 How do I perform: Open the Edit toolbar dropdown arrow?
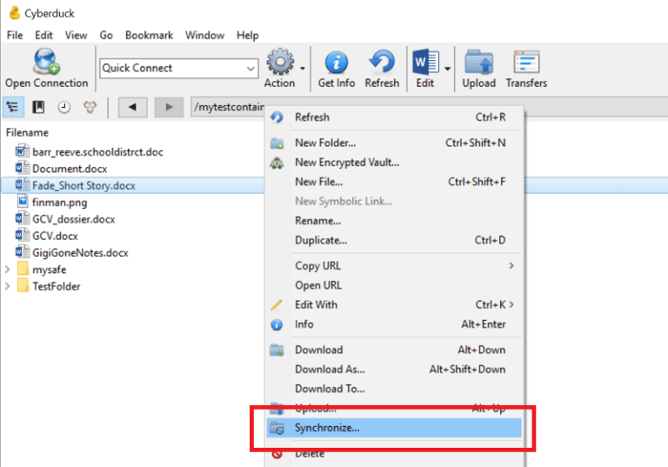click(447, 68)
